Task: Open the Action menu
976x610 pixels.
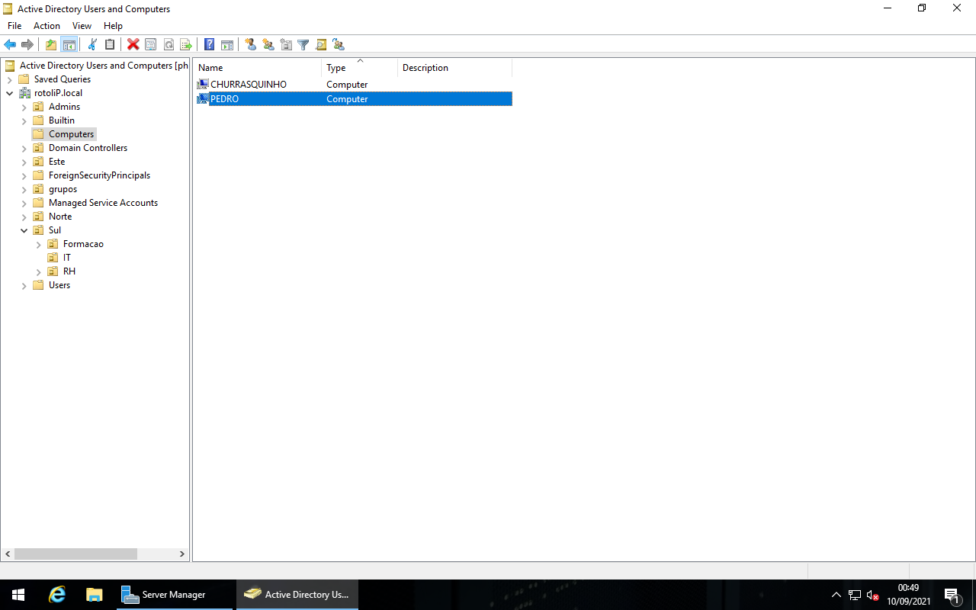Action: coord(47,25)
